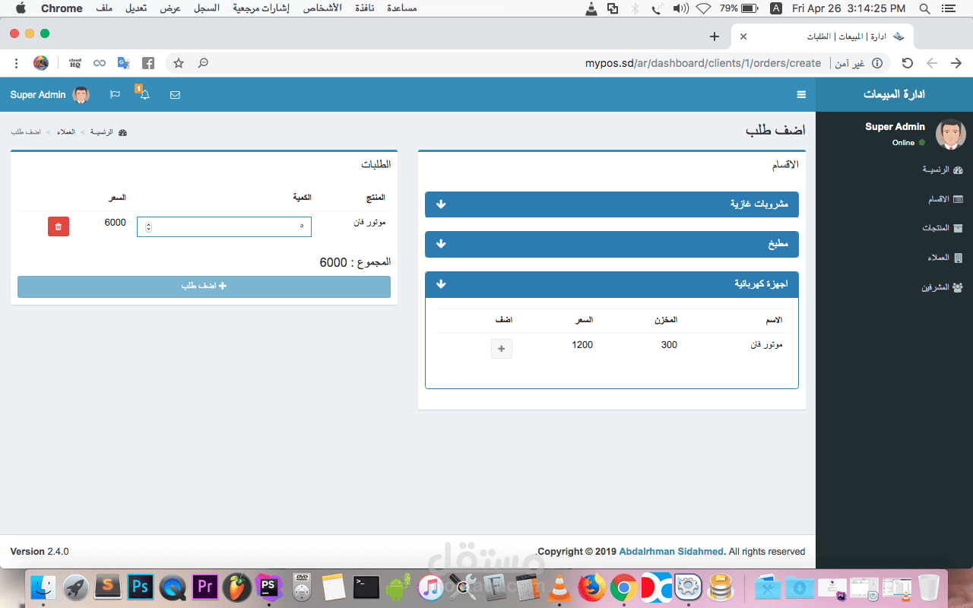
Task: Open Terminal from the dock
Action: [366, 587]
